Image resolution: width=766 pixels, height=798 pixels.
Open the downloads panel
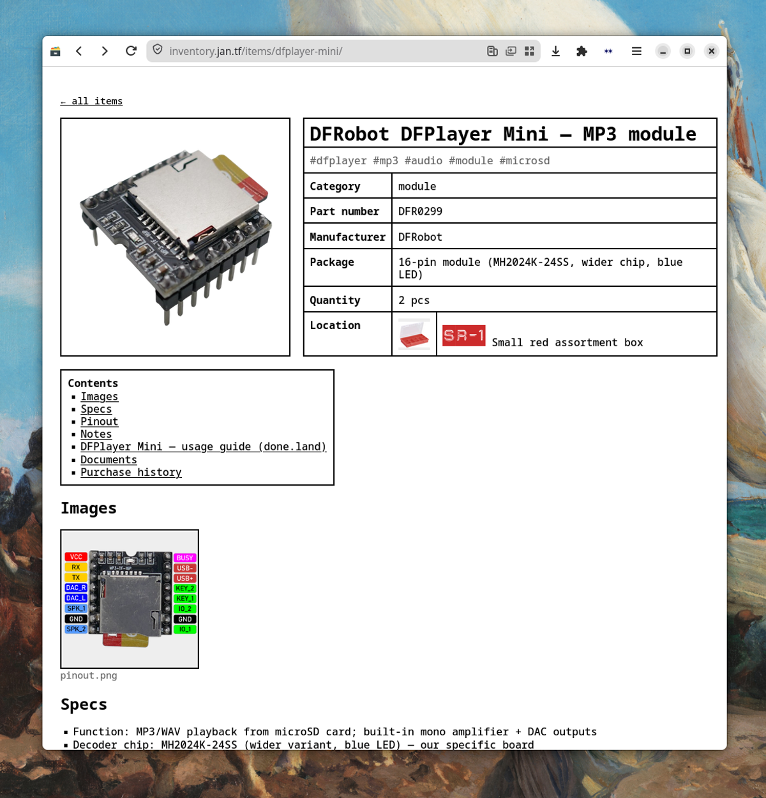click(x=555, y=51)
